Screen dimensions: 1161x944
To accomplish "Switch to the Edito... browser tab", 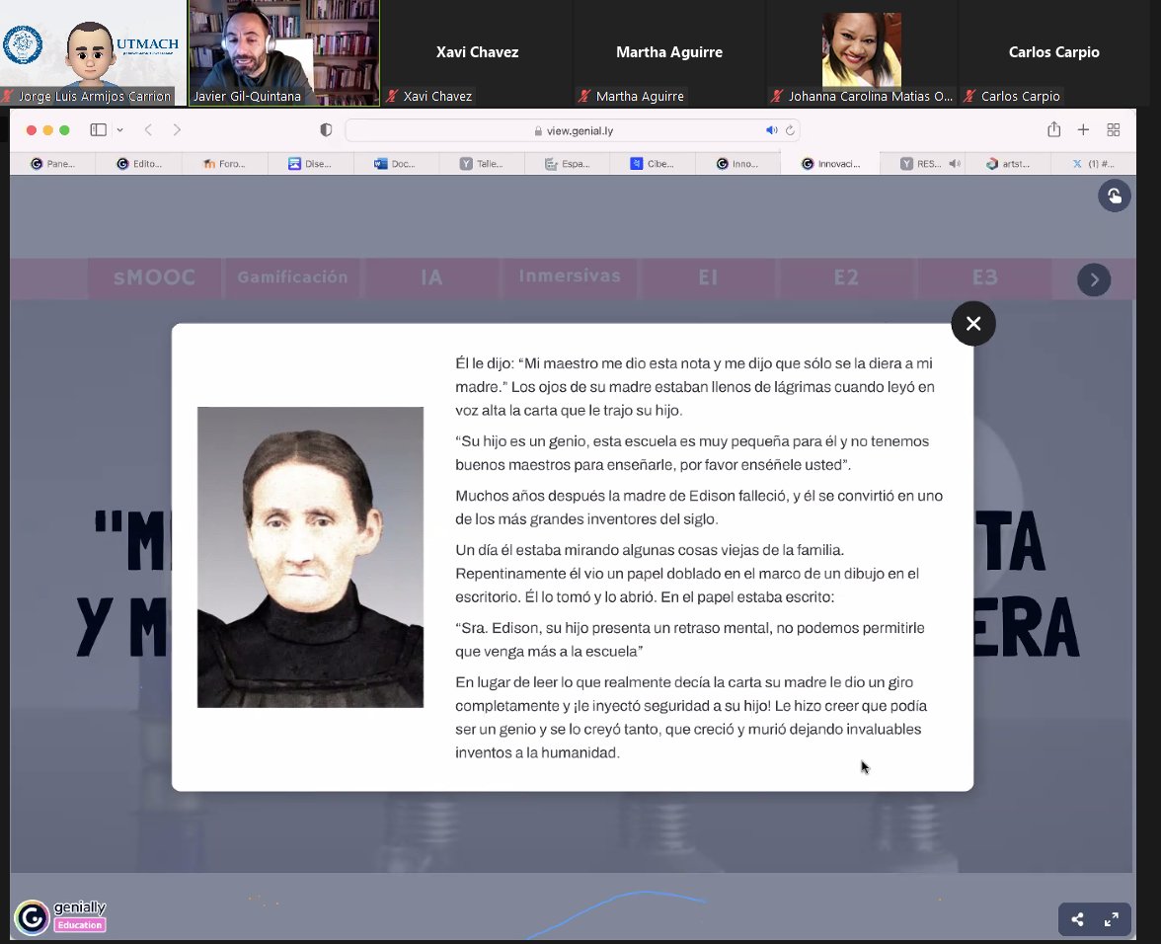I will click(138, 164).
